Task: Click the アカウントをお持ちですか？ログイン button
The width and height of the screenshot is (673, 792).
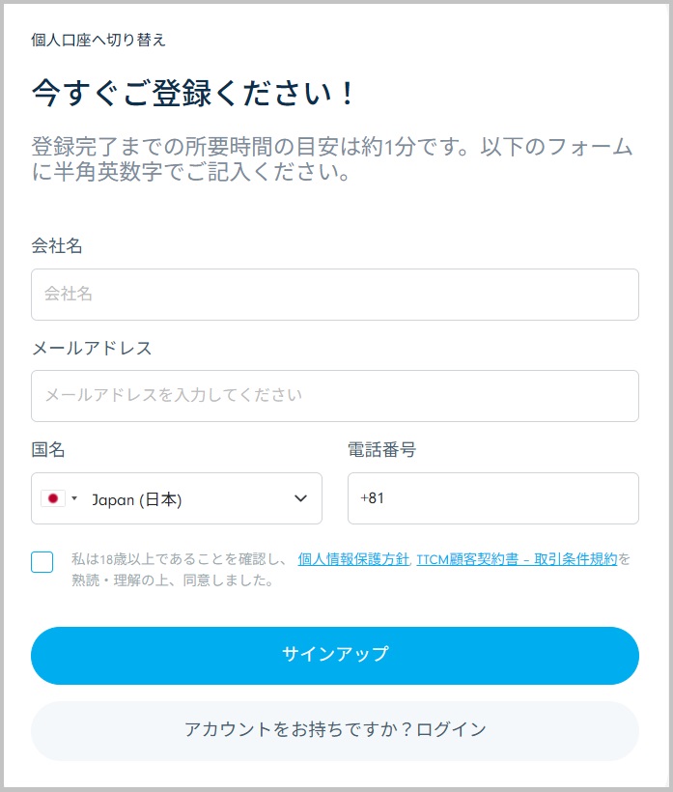Action: tap(334, 730)
